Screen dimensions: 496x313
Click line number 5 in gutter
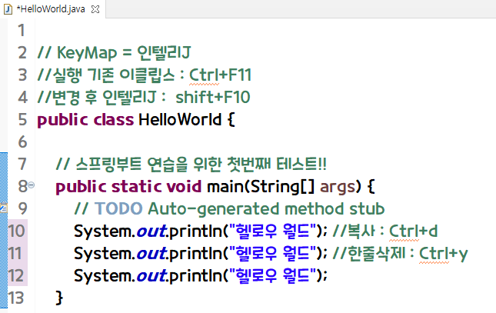[x=22, y=120]
